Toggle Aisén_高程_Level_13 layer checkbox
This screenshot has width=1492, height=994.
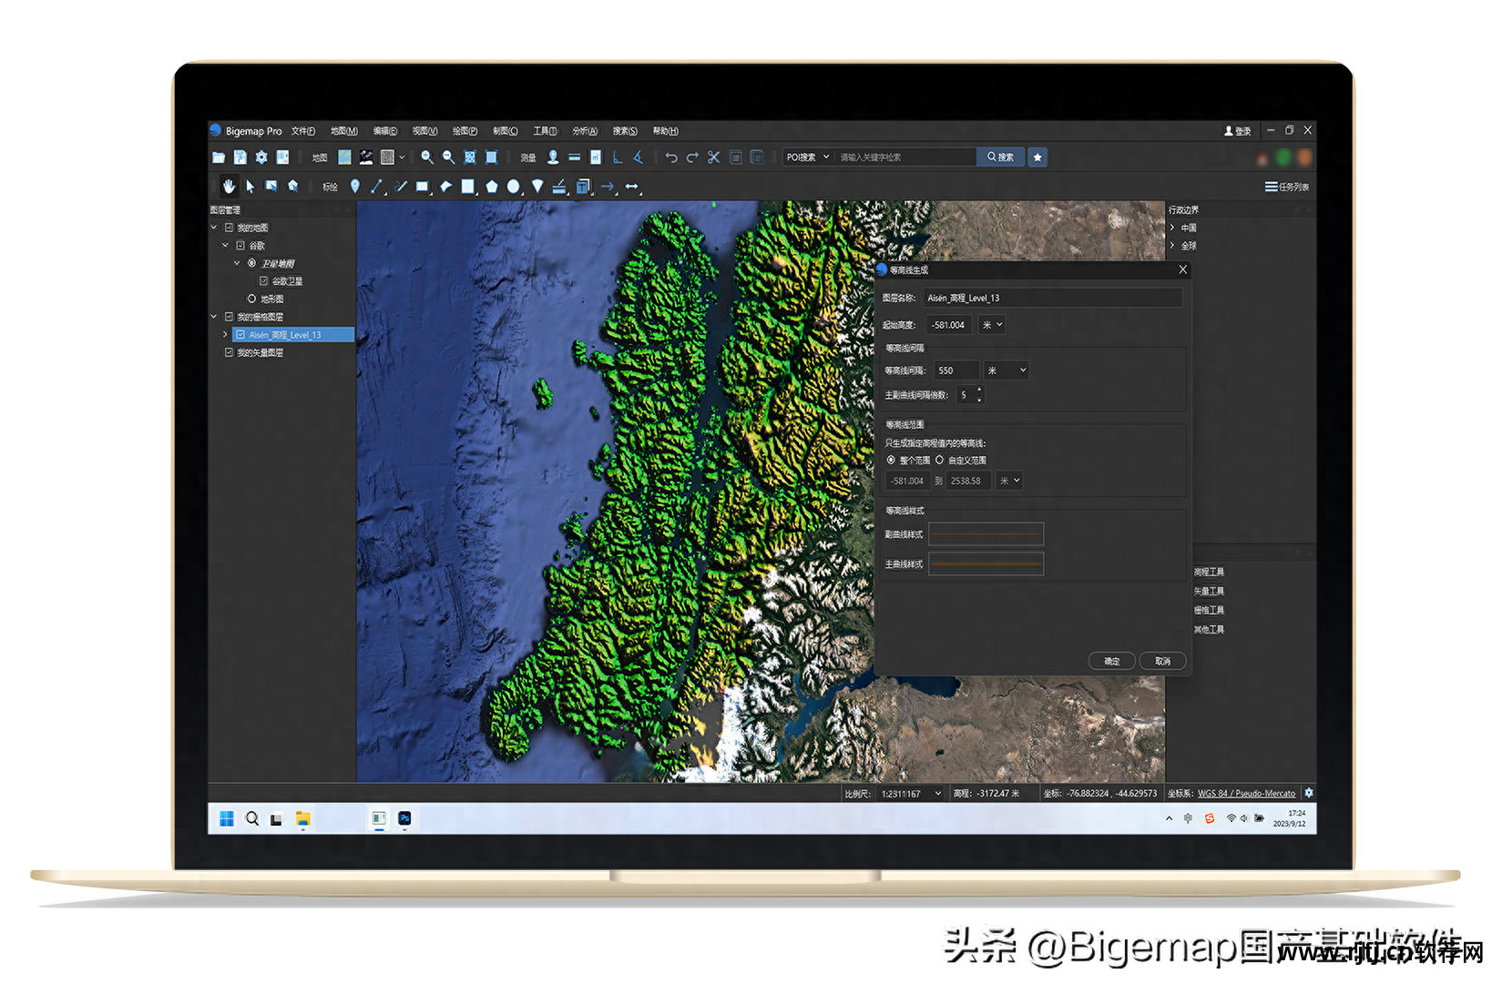(x=240, y=335)
